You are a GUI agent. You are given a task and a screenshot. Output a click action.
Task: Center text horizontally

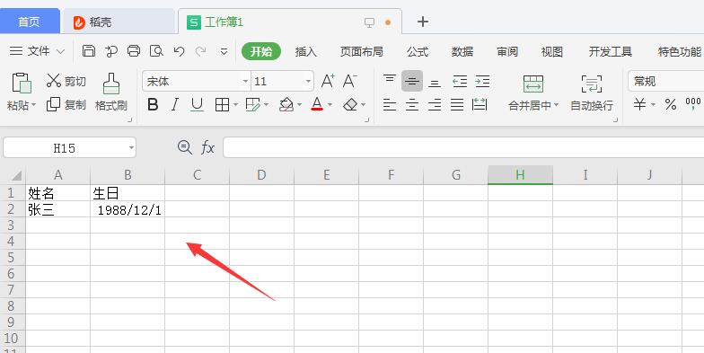point(411,105)
